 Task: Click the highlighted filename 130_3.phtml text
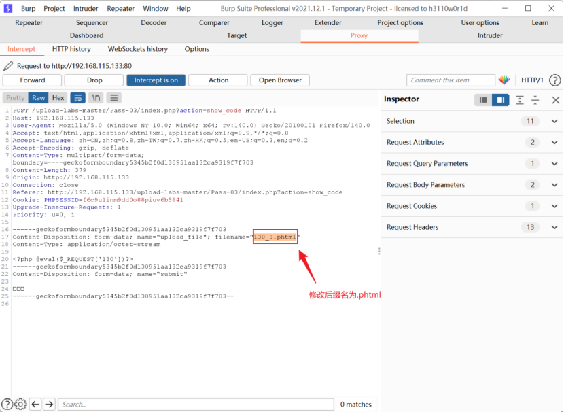275,237
